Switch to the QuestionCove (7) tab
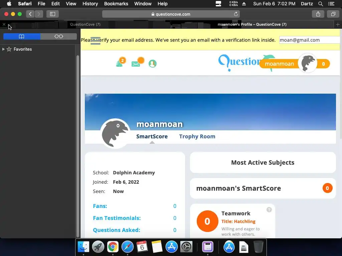 (85, 24)
